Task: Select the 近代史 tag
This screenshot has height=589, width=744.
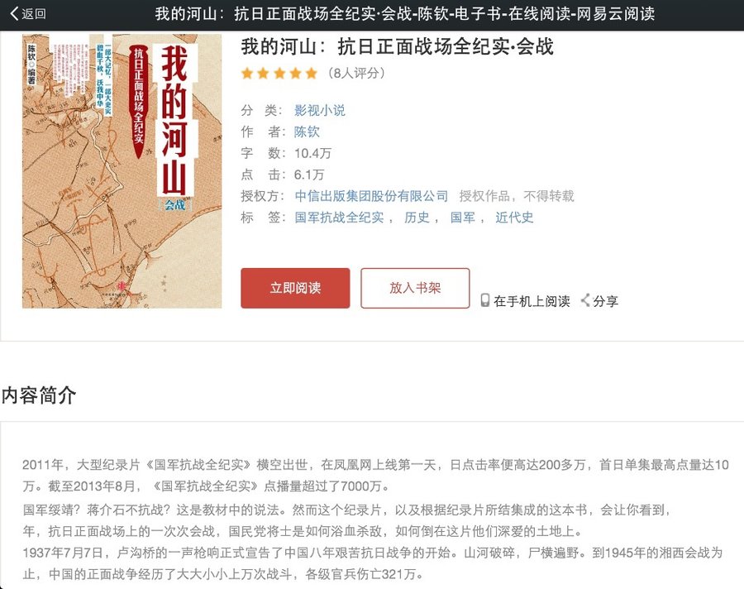Action: (x=514, y=218)
